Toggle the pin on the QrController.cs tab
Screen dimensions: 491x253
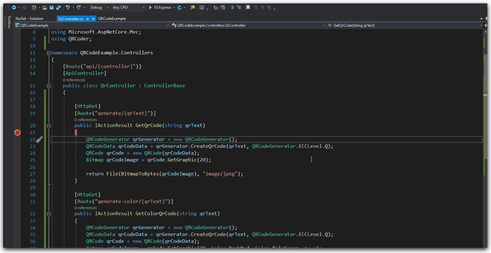pos(88,19)
